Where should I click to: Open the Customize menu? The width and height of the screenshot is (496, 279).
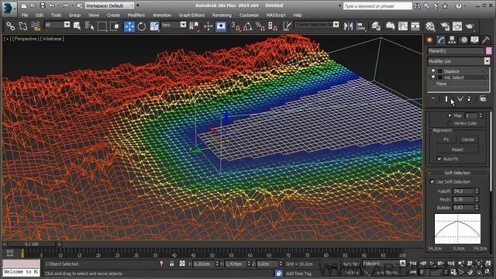[249, 15]
